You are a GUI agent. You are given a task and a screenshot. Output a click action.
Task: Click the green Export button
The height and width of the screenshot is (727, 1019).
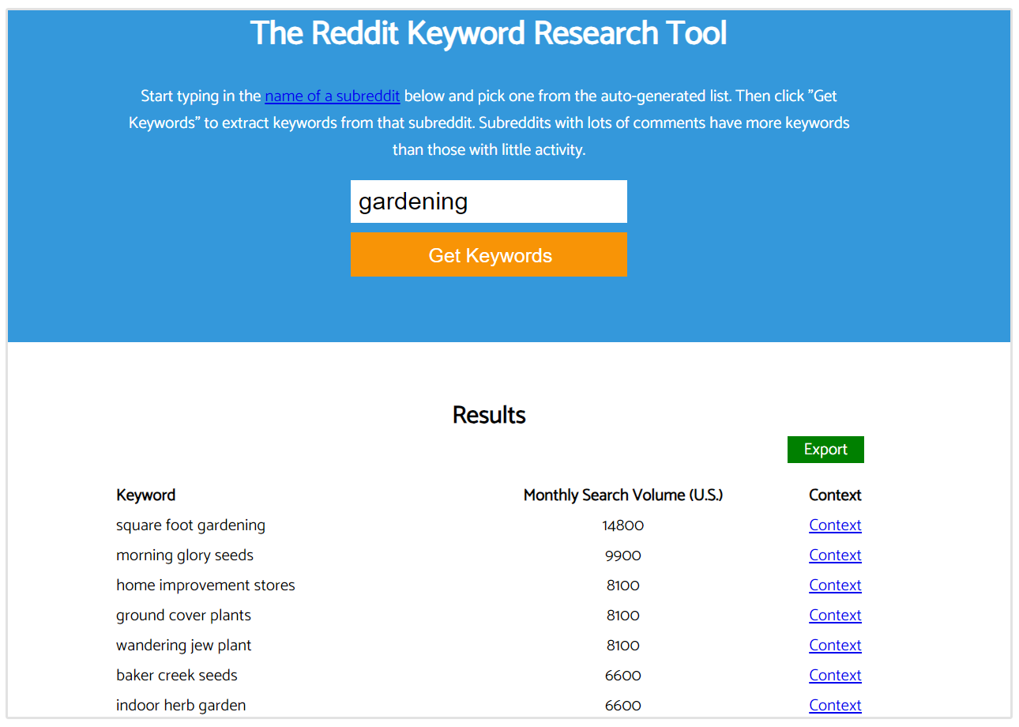(825, 450)
